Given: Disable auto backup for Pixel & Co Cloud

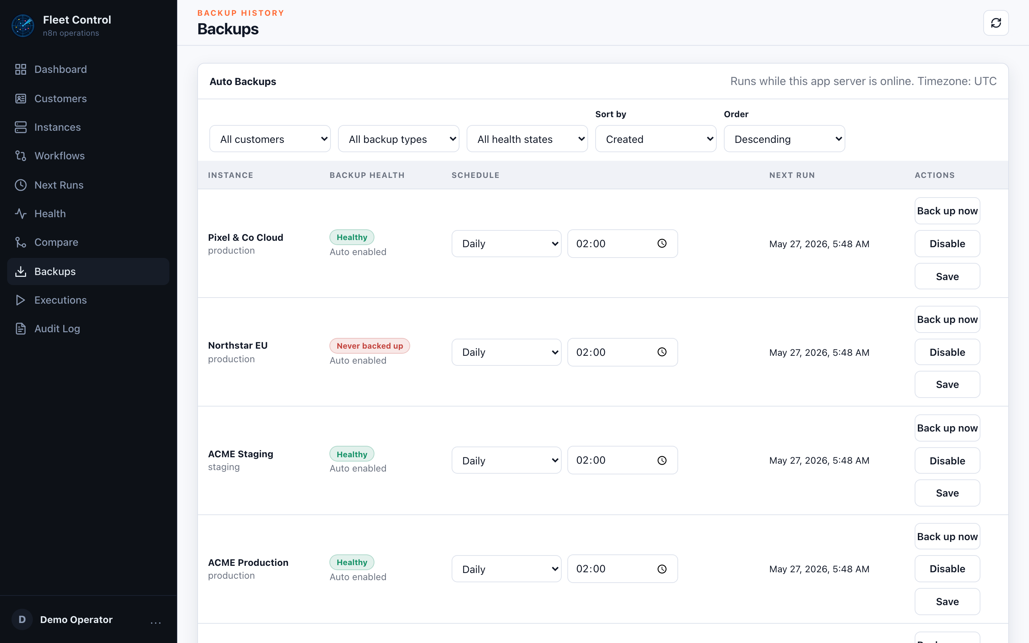Looking at the screenshot, I should [948, 244].
